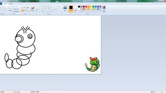This screenshot has height=93, width=166.
Task: Choose the Triangle shape
Action: coord(51,7)
